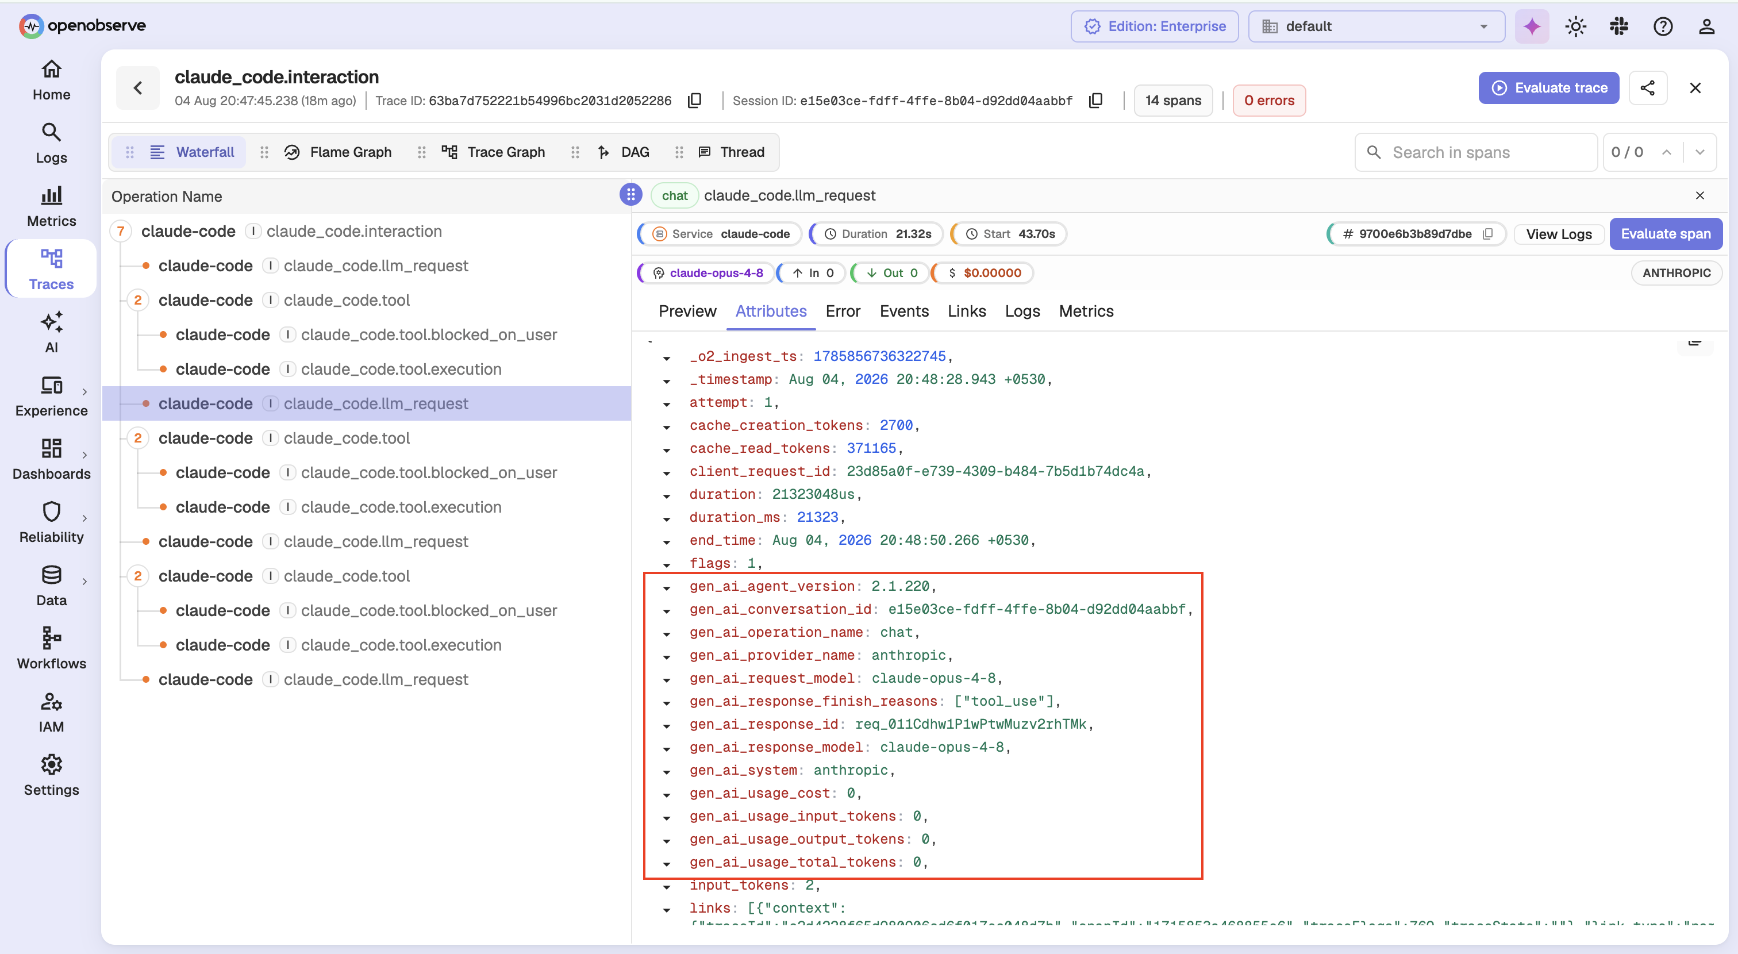The width and height of the screenshot is (1738, 954).
Task: Open the default organization dropdown
Action: coord(1376,26)
